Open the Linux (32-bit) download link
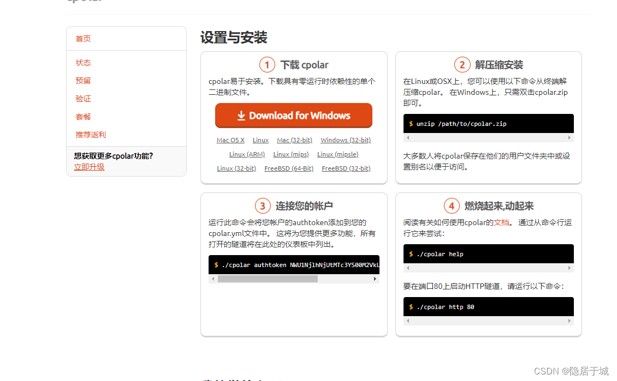The height and width of the screenshot is (381, 617). (x=236, y=168)
